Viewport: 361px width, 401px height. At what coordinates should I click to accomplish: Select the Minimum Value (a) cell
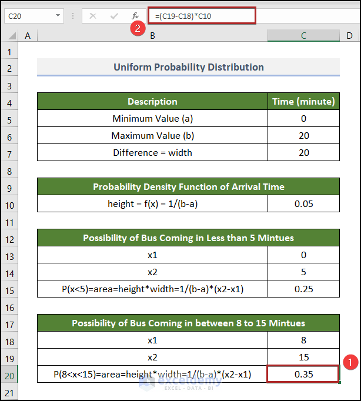click(152, 118)
